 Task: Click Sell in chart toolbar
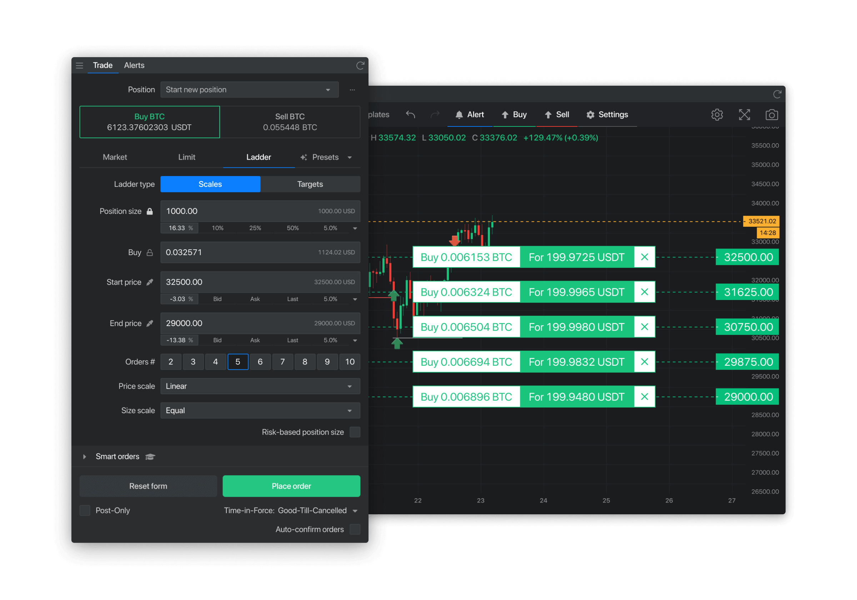click(x=557, y=115)
